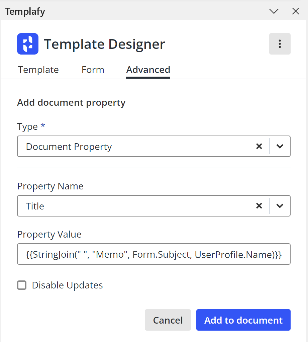Expand the Property Name dropdown arrow

point(280,206)
